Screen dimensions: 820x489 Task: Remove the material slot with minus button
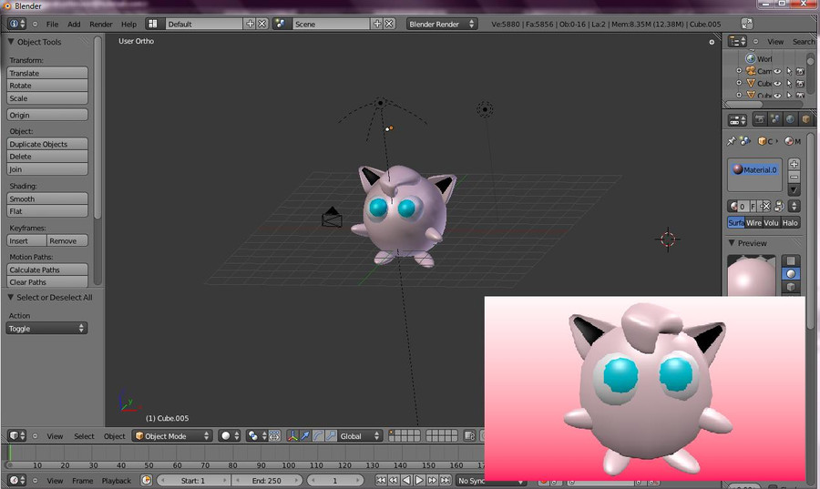[x=794, y=177]
